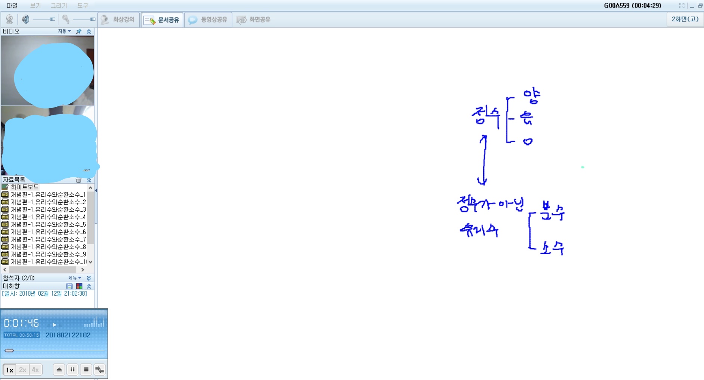The height and width of the screenshot is (380, 704).
Task: Select 개념편-1.유리수와순환소수_2
Action: 48,202
